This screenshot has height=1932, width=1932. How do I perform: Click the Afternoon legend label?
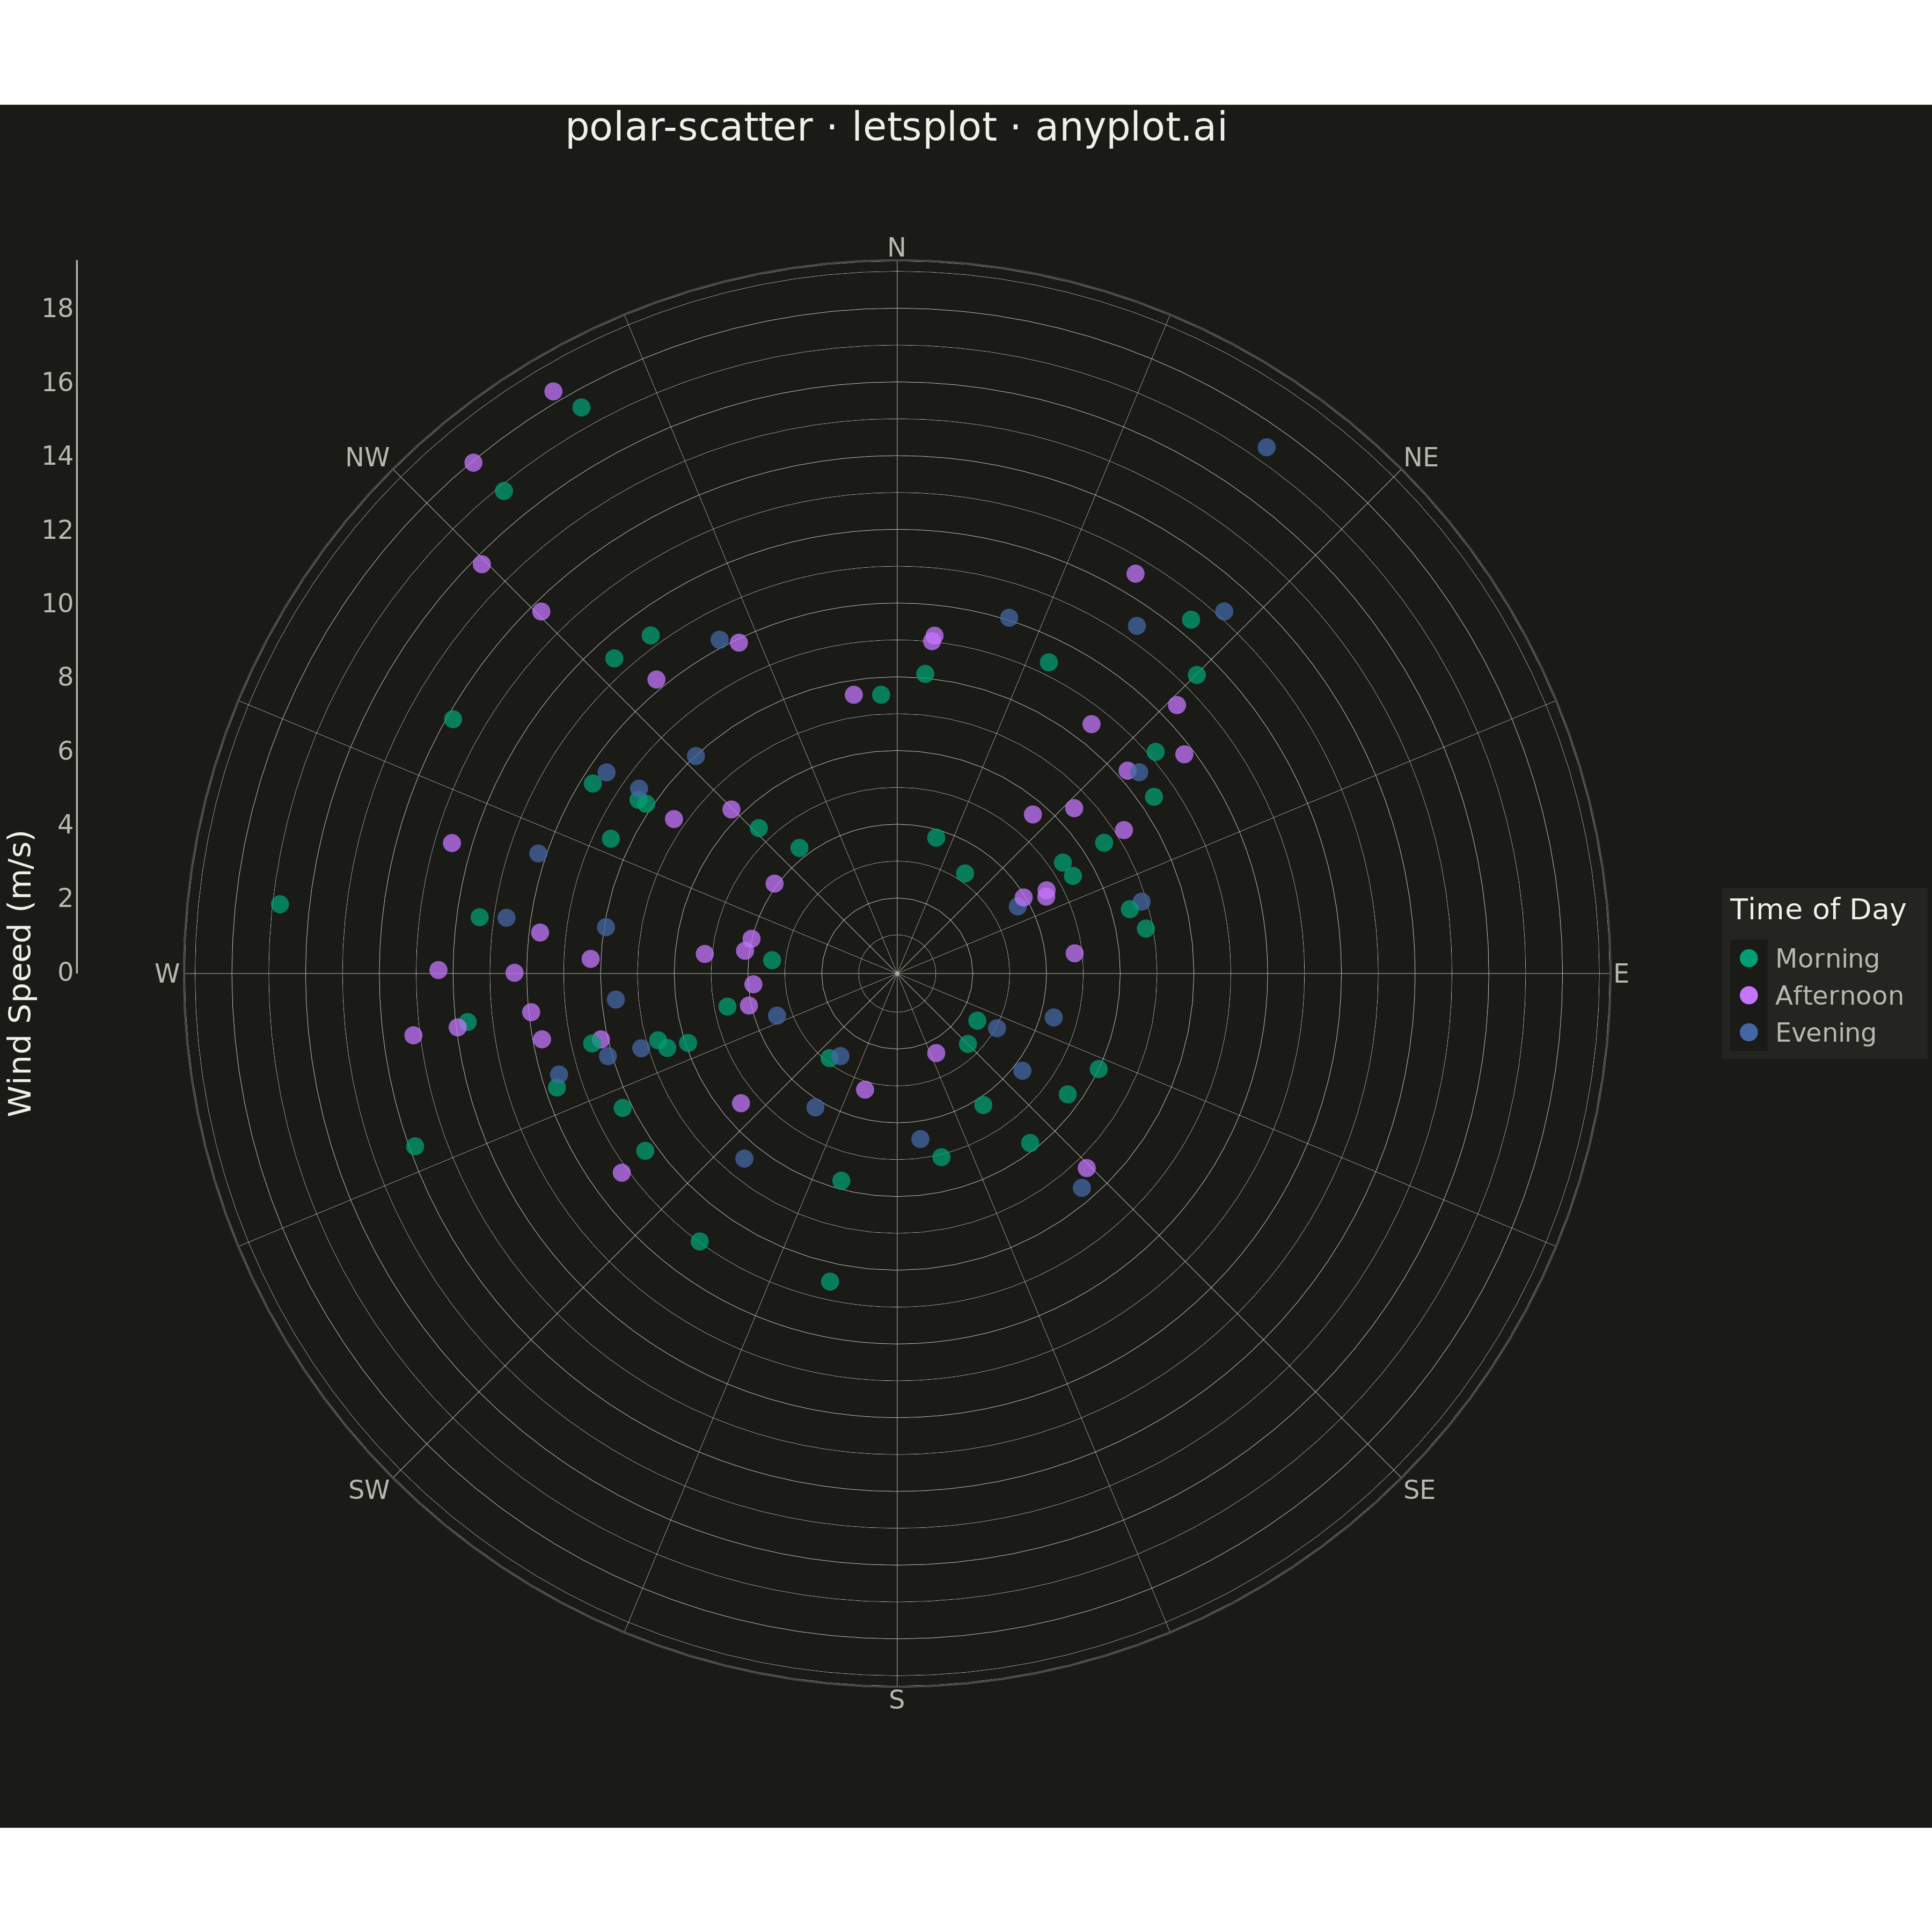tap(1839, 996)
